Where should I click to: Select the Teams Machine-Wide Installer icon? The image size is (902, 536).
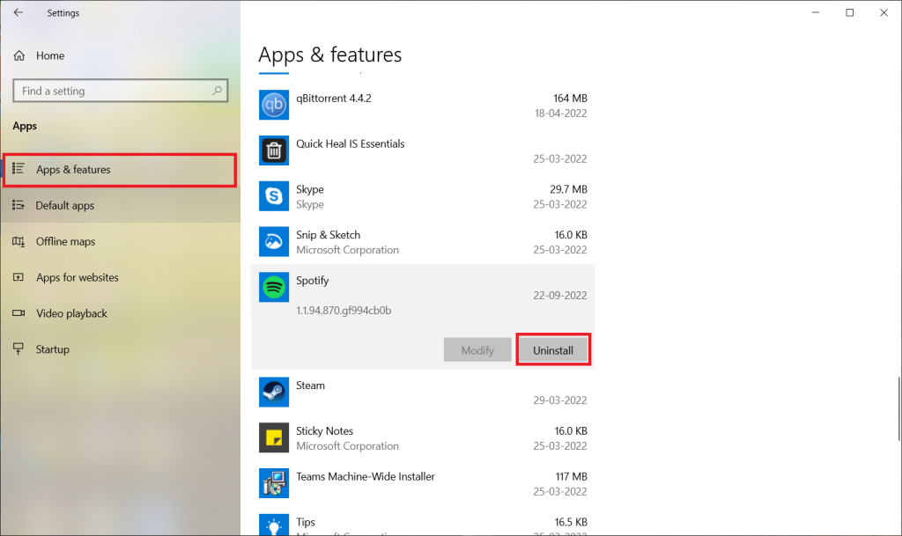274,483
